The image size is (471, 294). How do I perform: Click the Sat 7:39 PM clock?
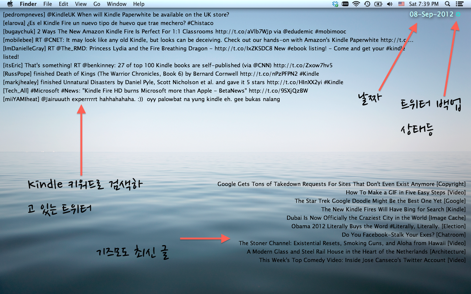tap(424, 4)
